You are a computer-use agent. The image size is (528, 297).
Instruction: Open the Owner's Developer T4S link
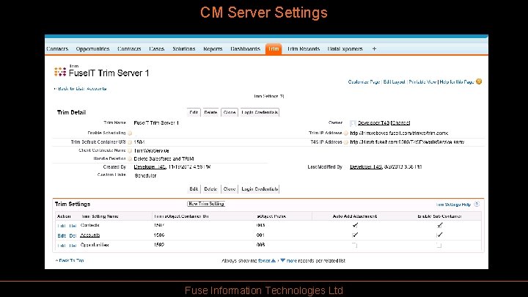[x=374, y=123]
